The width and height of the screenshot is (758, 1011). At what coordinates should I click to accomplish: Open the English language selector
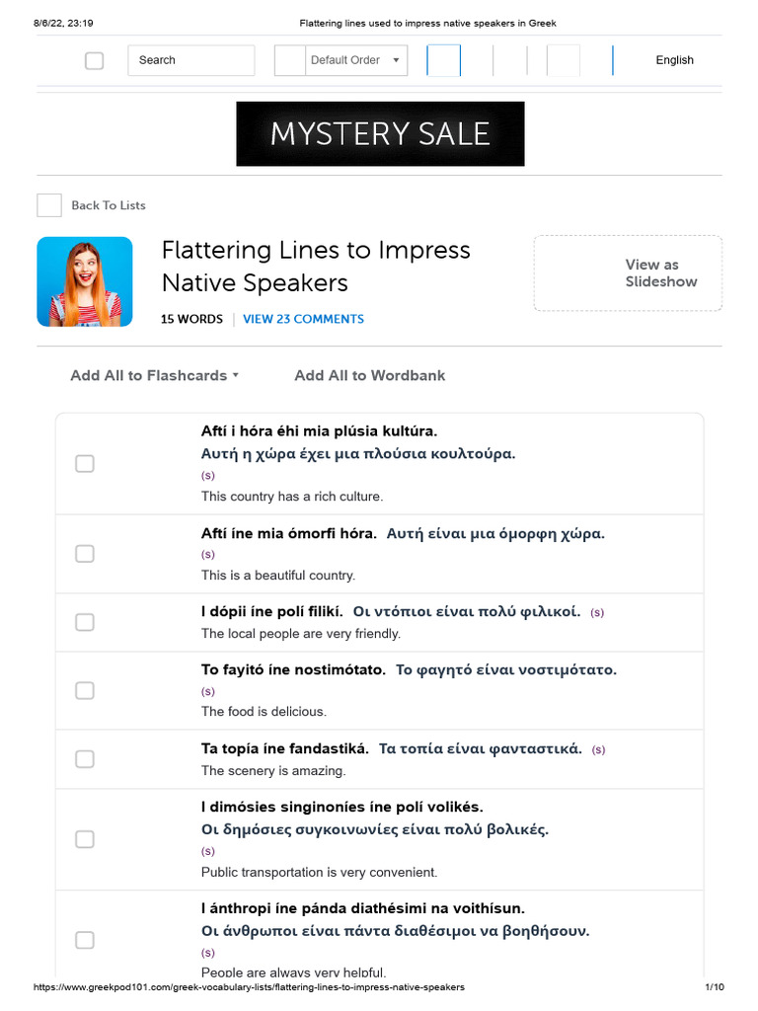pos(674,60)
